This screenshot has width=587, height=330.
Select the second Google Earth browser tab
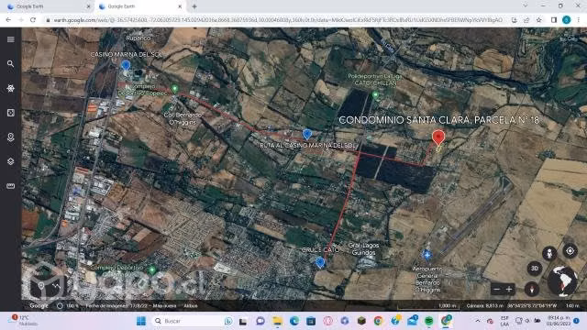pos(139,6)
